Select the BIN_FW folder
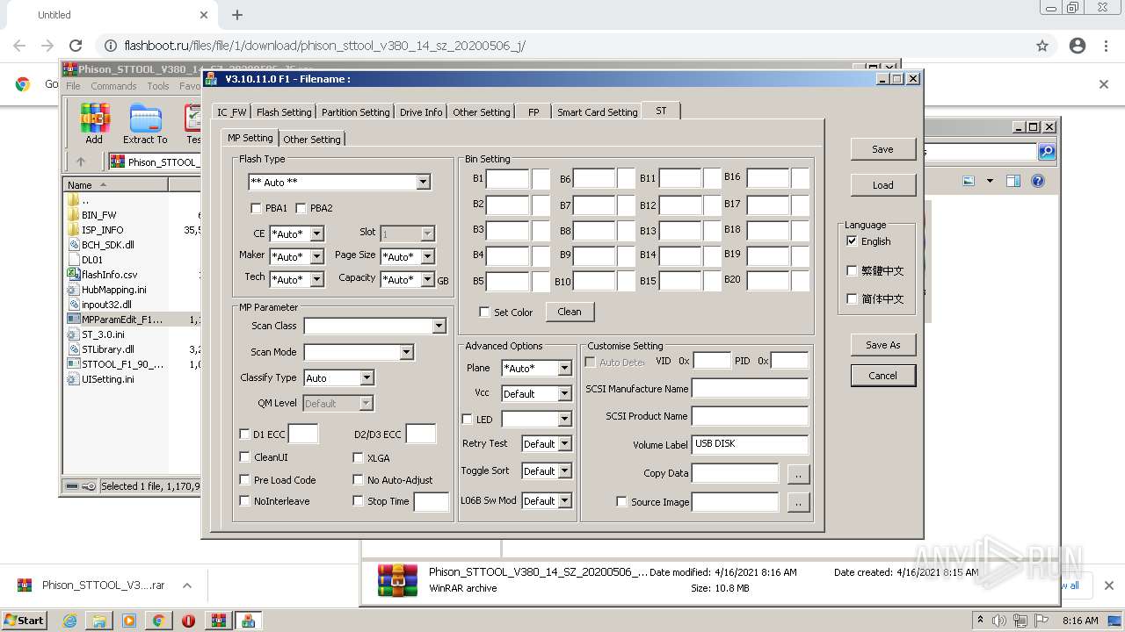Screen dimensions: 1125x632 pos(99,215)
